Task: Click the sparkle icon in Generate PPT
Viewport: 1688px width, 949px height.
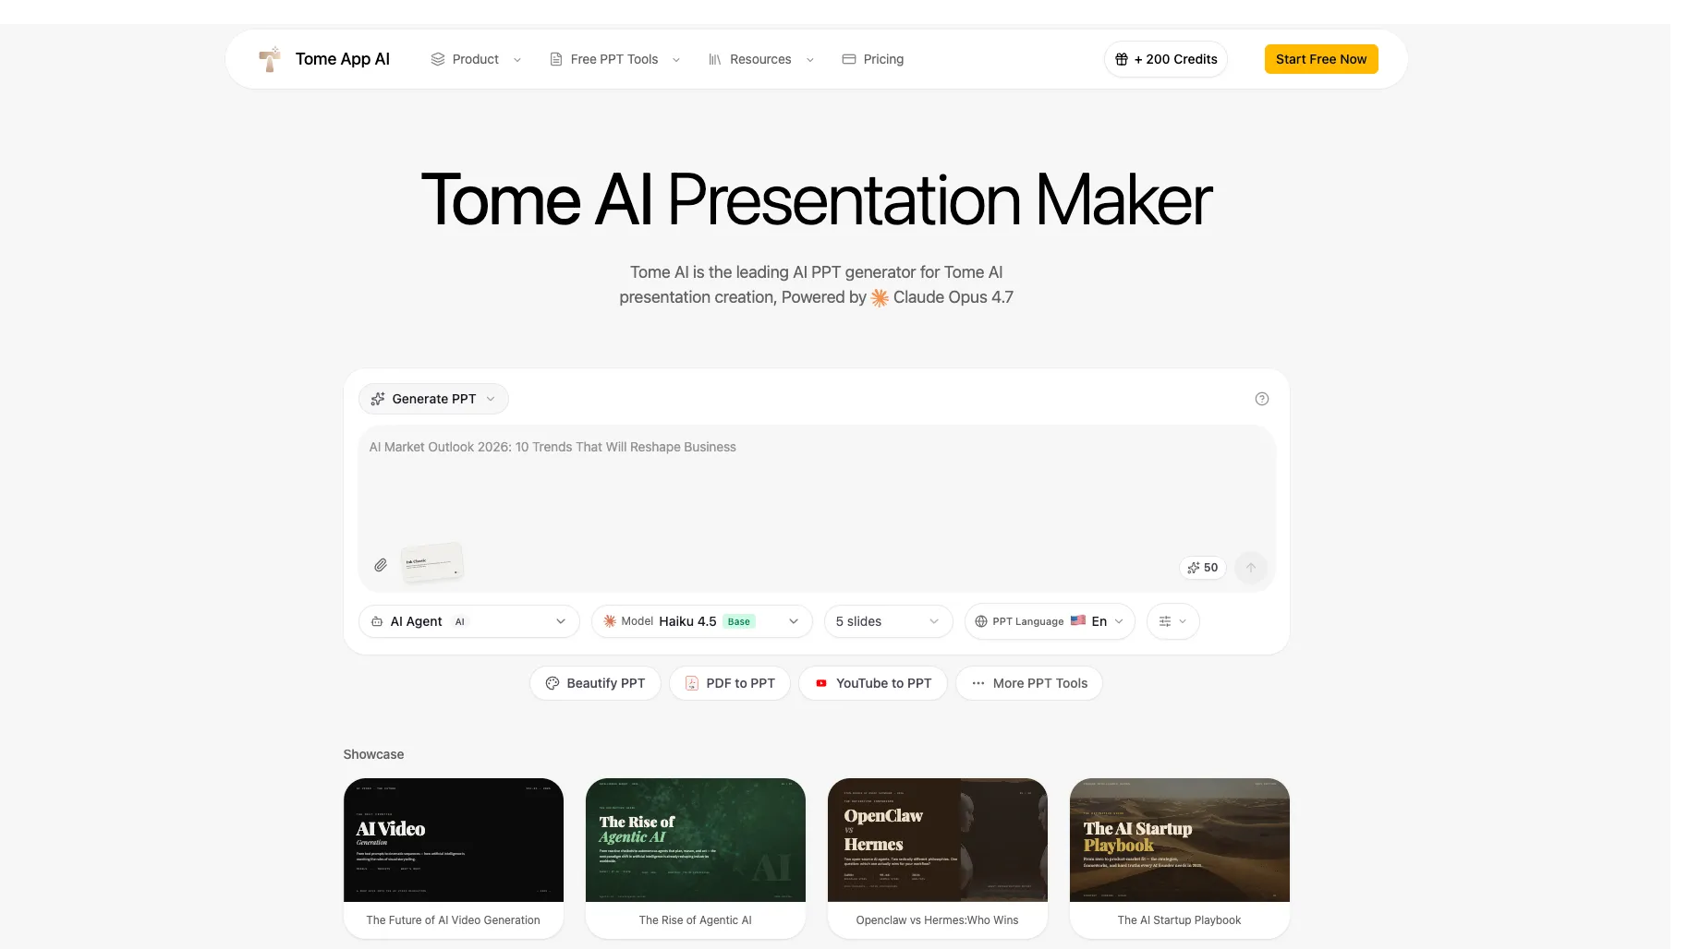Action: click(378, 399)
